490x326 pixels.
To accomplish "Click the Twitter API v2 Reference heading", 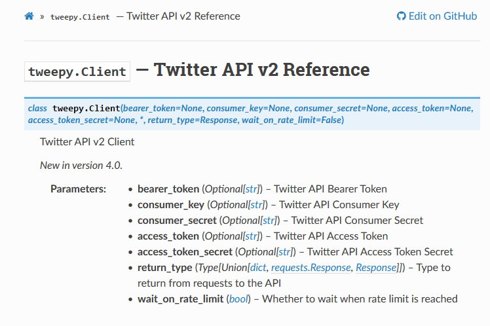I will pos(262,69).
